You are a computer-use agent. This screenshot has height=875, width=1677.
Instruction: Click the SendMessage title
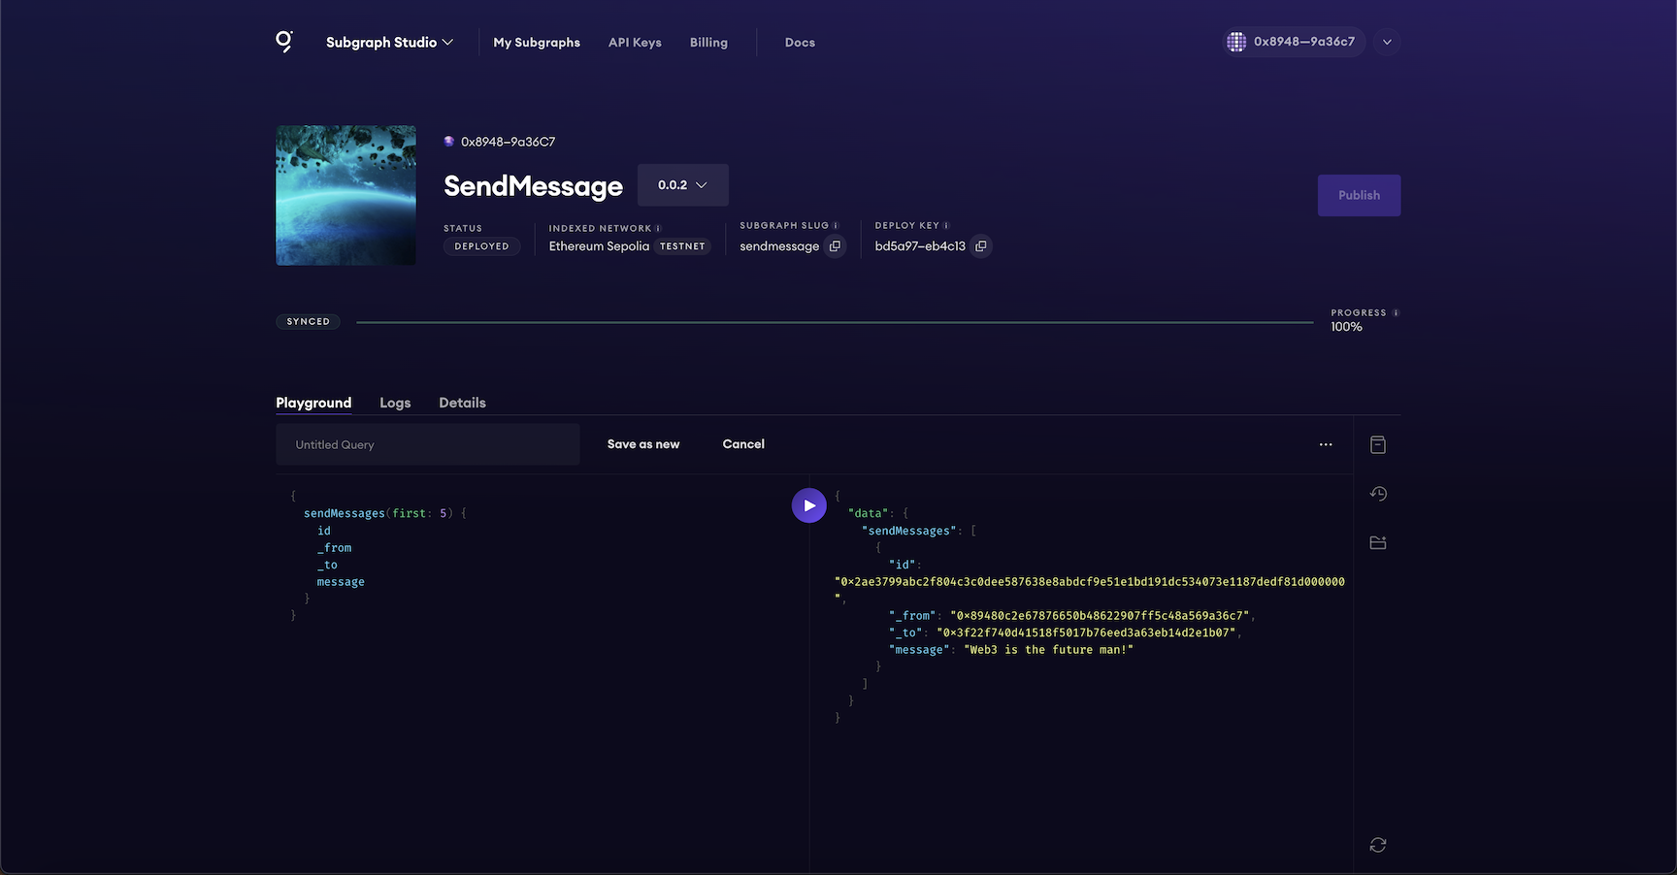[533, 185]
